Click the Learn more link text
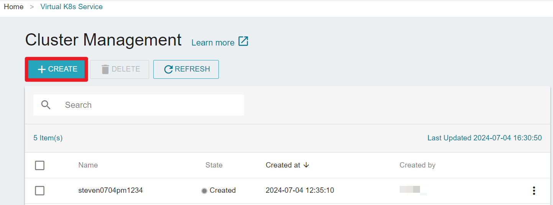This screenshot has height=205, width=553. click(x=213, y=42)
